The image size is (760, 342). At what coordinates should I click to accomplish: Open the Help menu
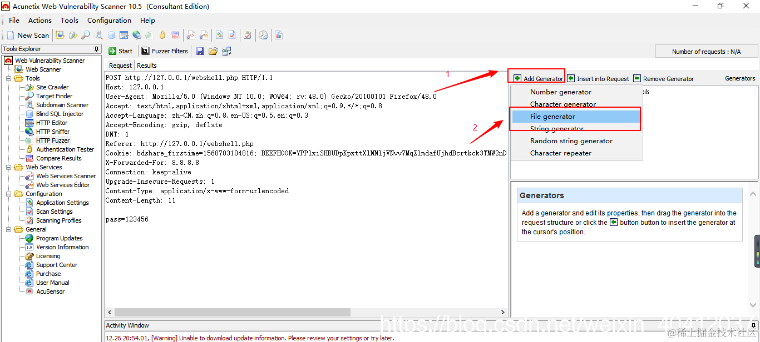[x=148, y=21]
